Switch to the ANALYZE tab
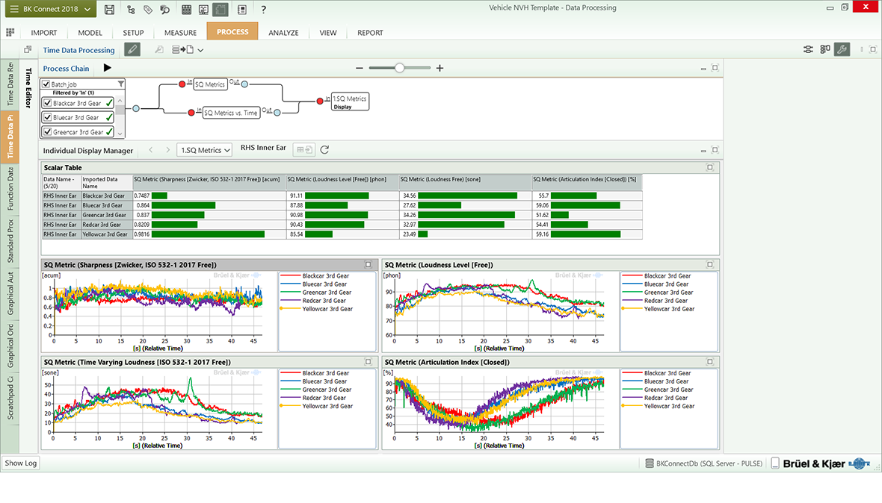This screenshot has height=503, width=882. 283,33
